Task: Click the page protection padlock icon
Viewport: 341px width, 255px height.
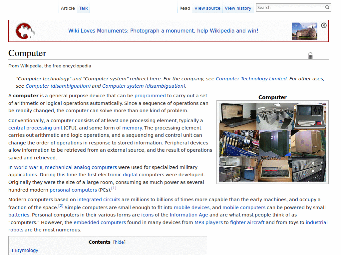Action: tap(310, 55)
